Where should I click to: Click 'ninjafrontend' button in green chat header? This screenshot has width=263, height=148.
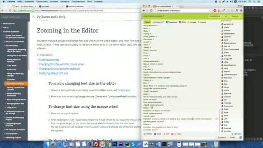click(215, 16)
